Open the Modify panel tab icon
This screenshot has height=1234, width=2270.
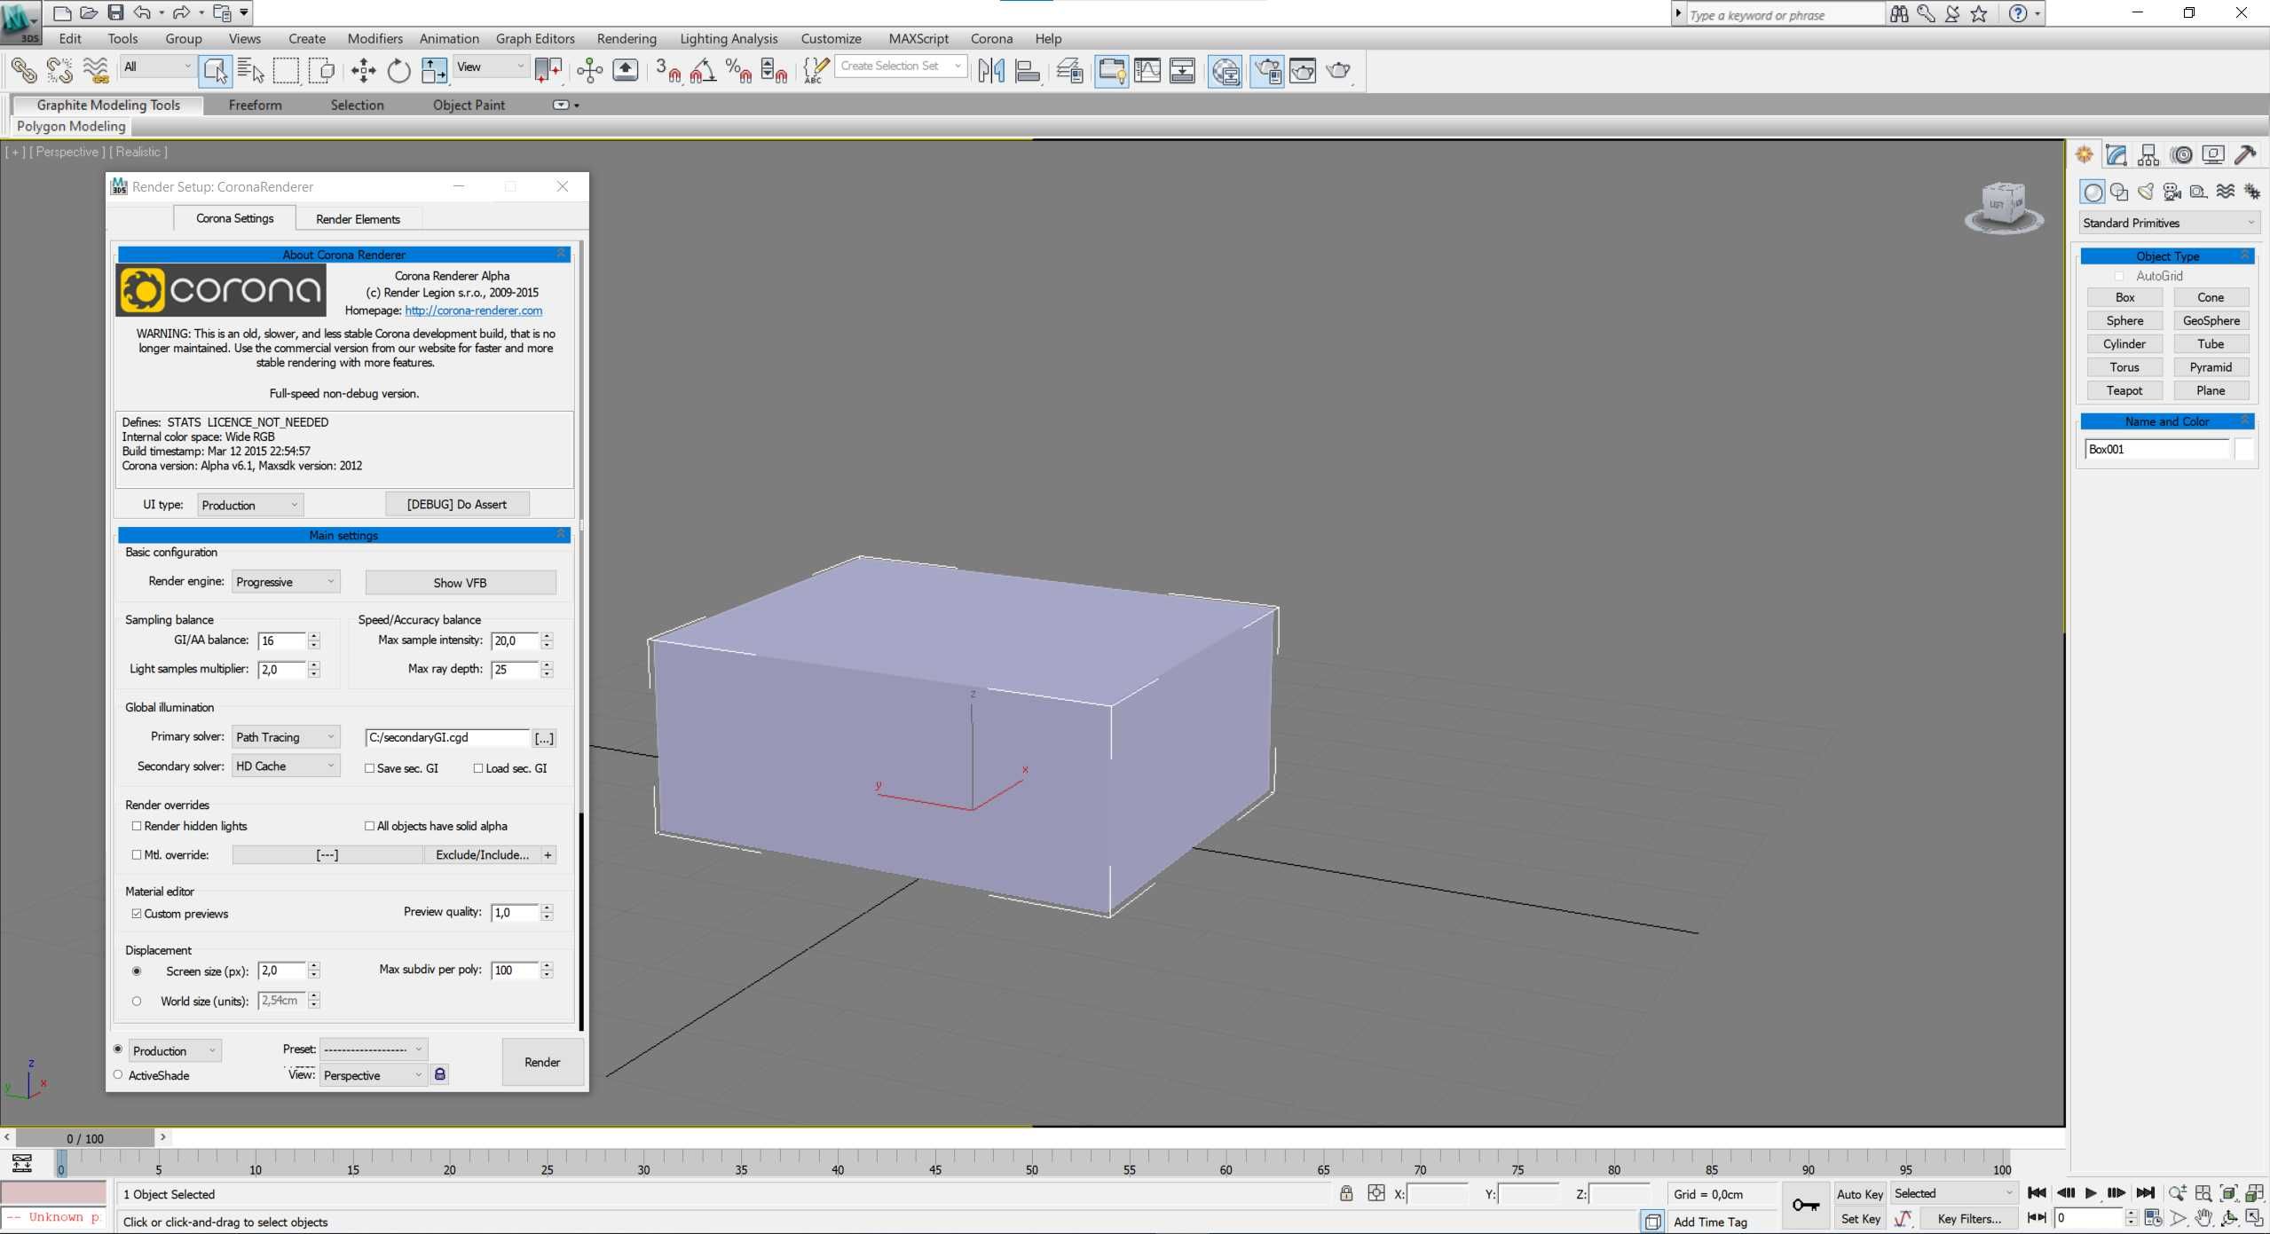tap(2116, 155)
